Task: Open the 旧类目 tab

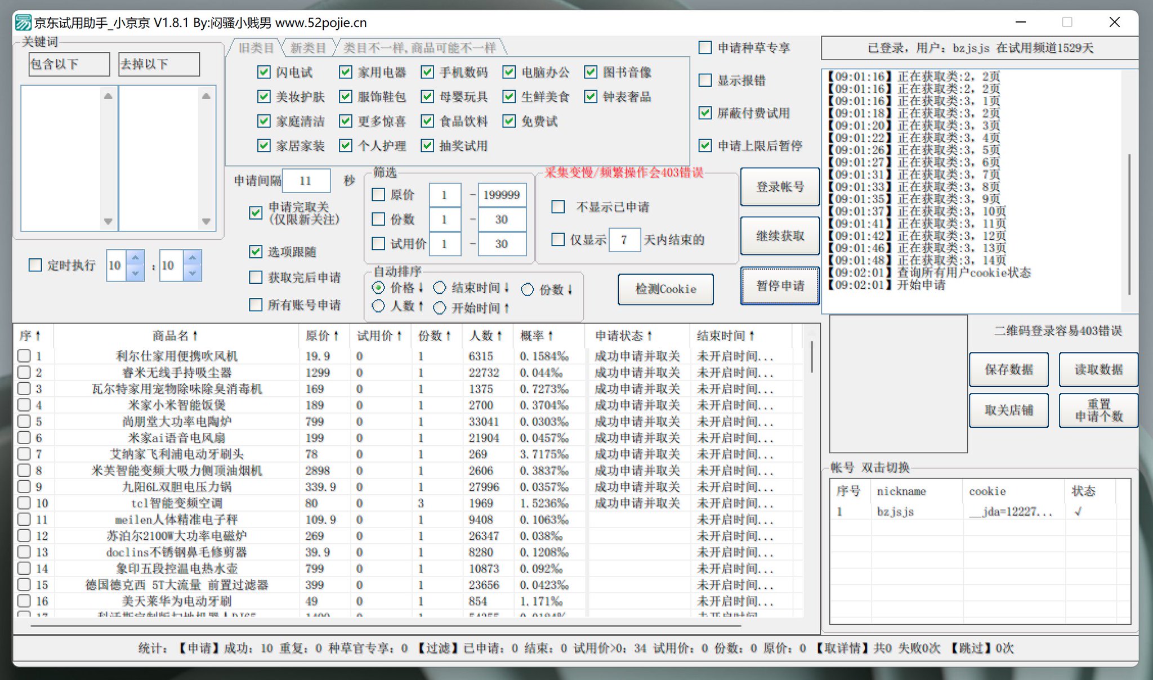Action: pos(256,48)
